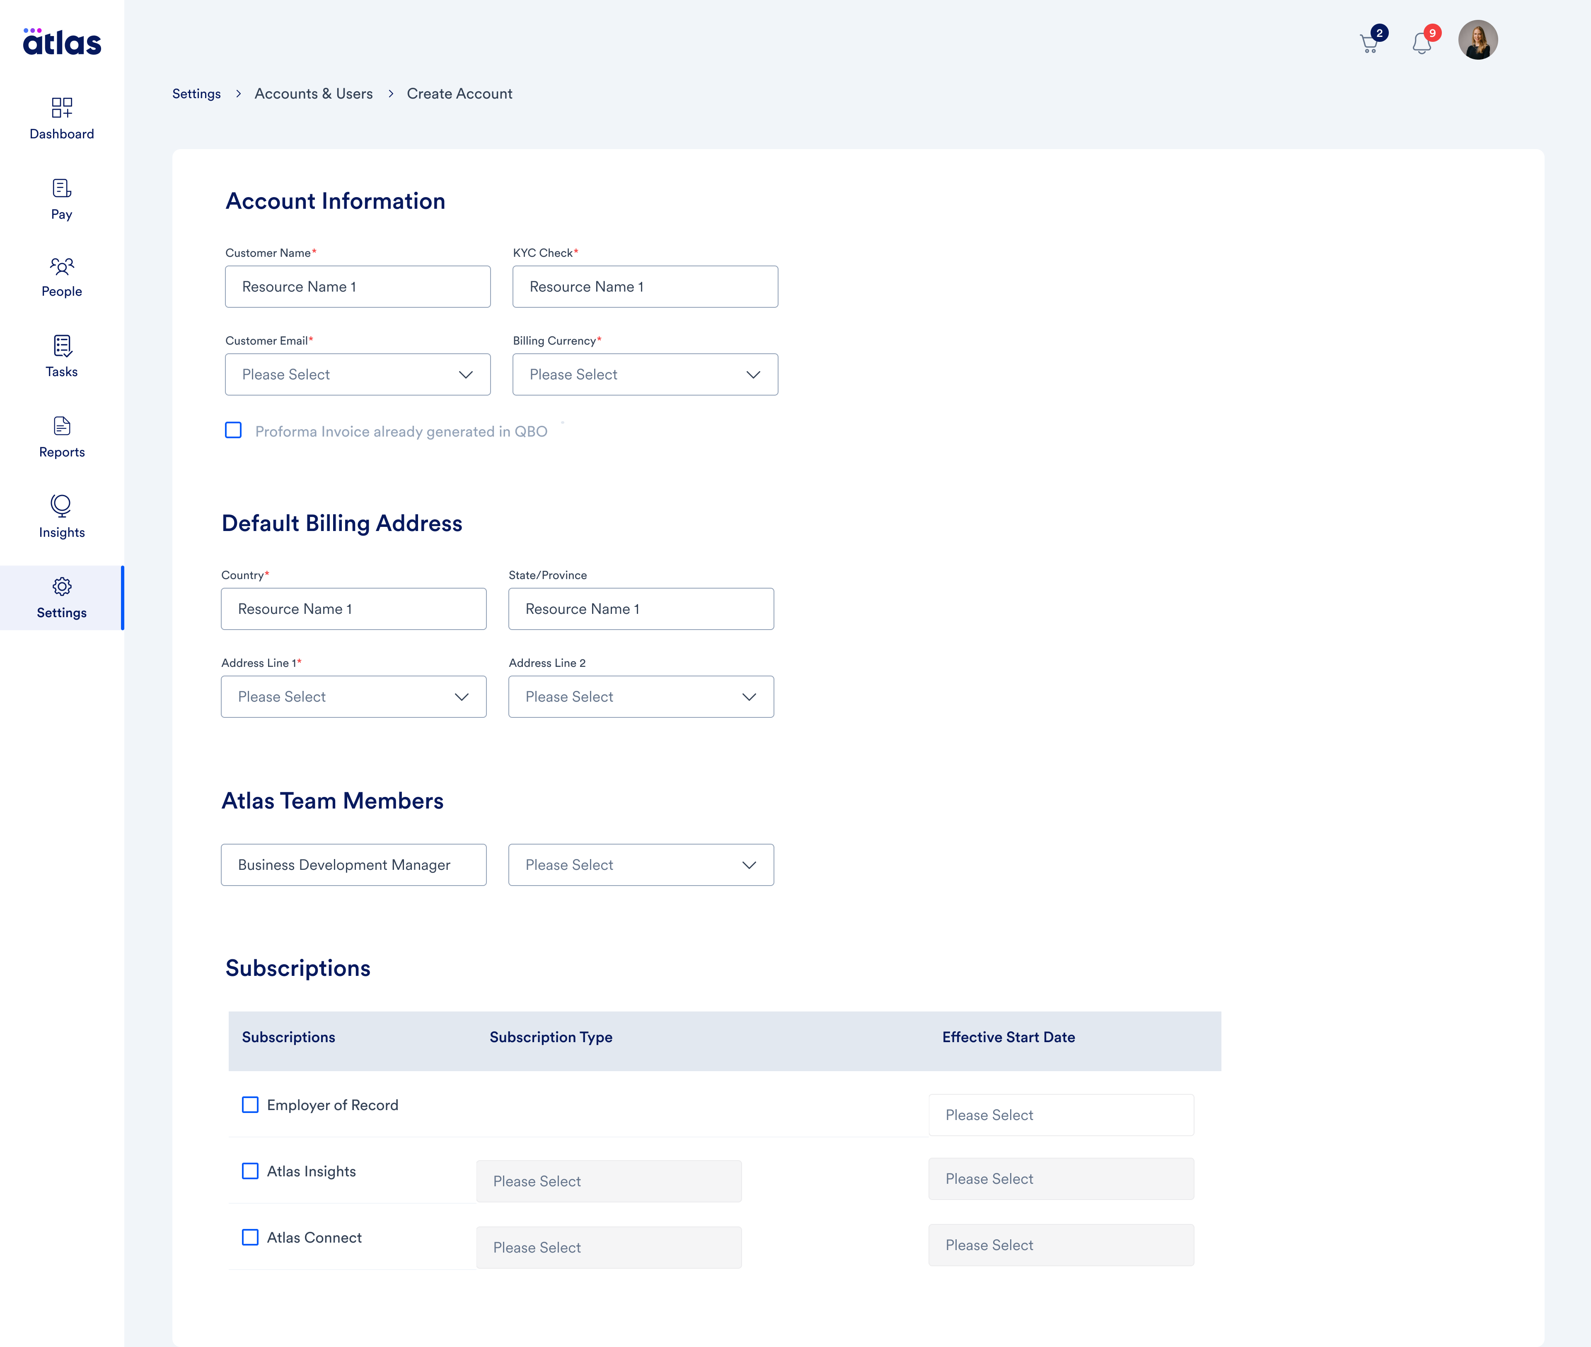Tick Proforma Invoice already generated checkbox
1591x1347 pixels.
[234, 431]
